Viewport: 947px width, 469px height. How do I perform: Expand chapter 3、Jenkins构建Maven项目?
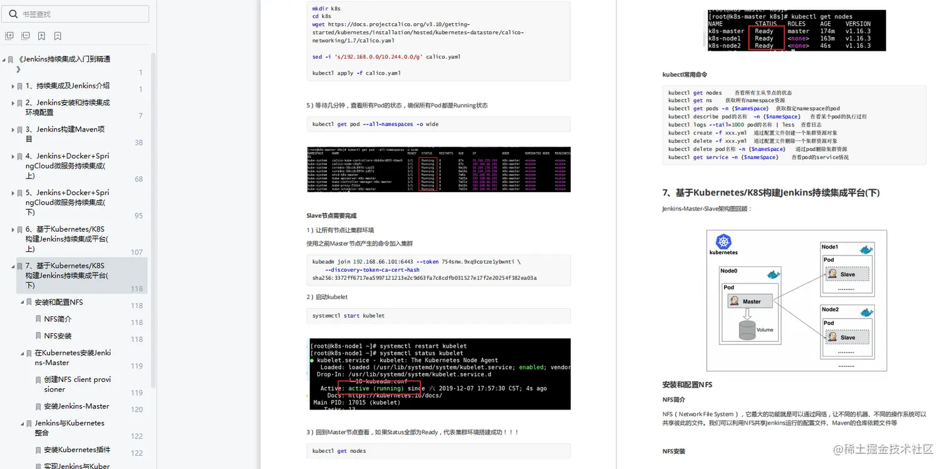coord(13,130)
